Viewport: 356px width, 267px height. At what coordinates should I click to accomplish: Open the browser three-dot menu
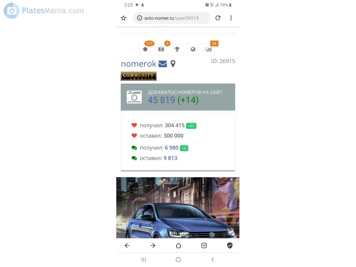coord(231,18)
